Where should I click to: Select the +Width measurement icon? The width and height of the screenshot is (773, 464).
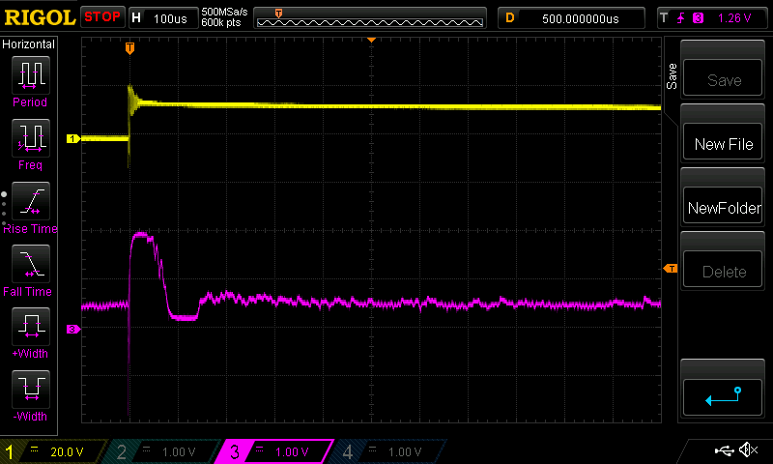31,326
